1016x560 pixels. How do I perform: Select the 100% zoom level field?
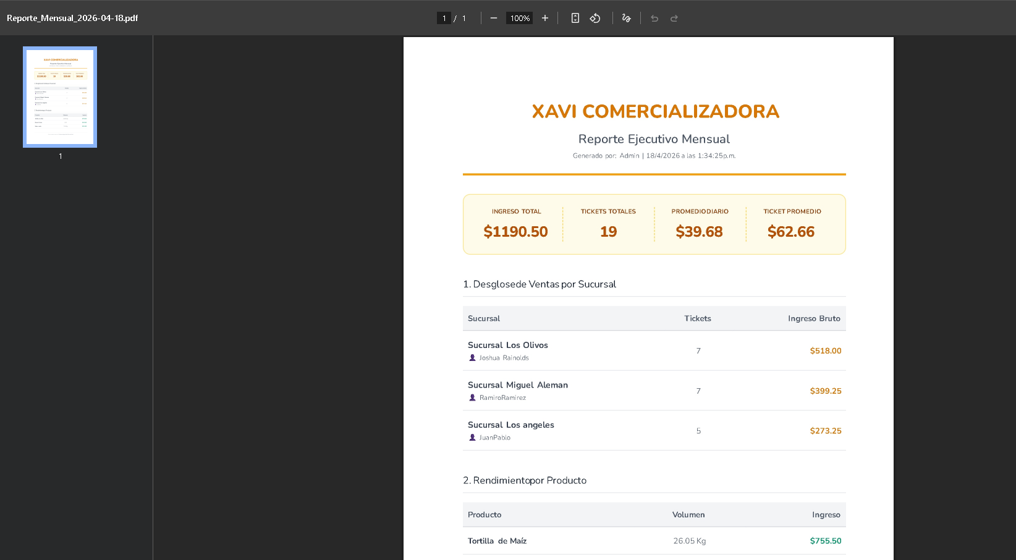[519, 18]
